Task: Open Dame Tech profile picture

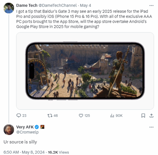Action: coord(9,8)
